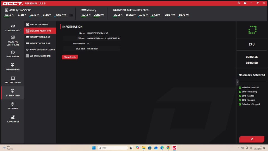Open the Stability Certificate section
Image resolution: width=268 pixels, height=151 pixels.
pos(13,41)
